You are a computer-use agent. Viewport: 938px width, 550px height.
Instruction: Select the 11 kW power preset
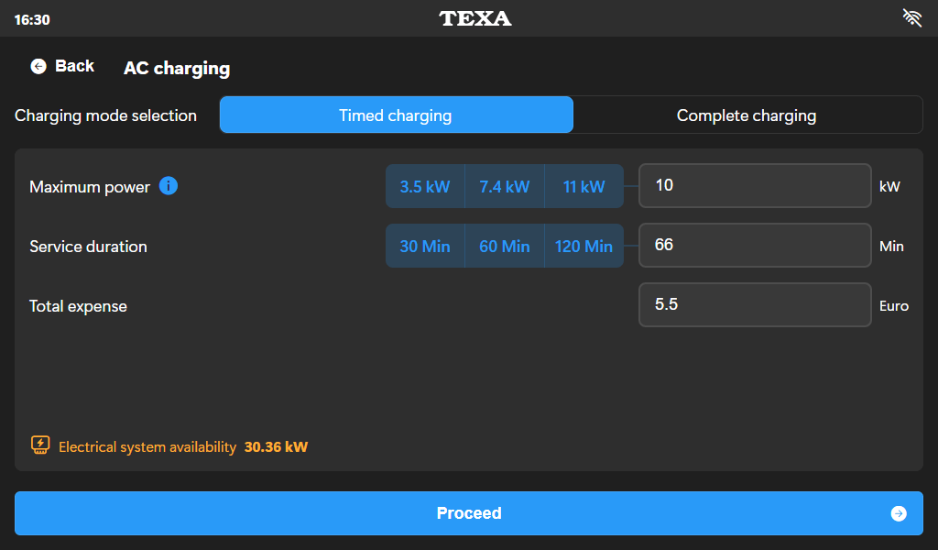(584, 185)
